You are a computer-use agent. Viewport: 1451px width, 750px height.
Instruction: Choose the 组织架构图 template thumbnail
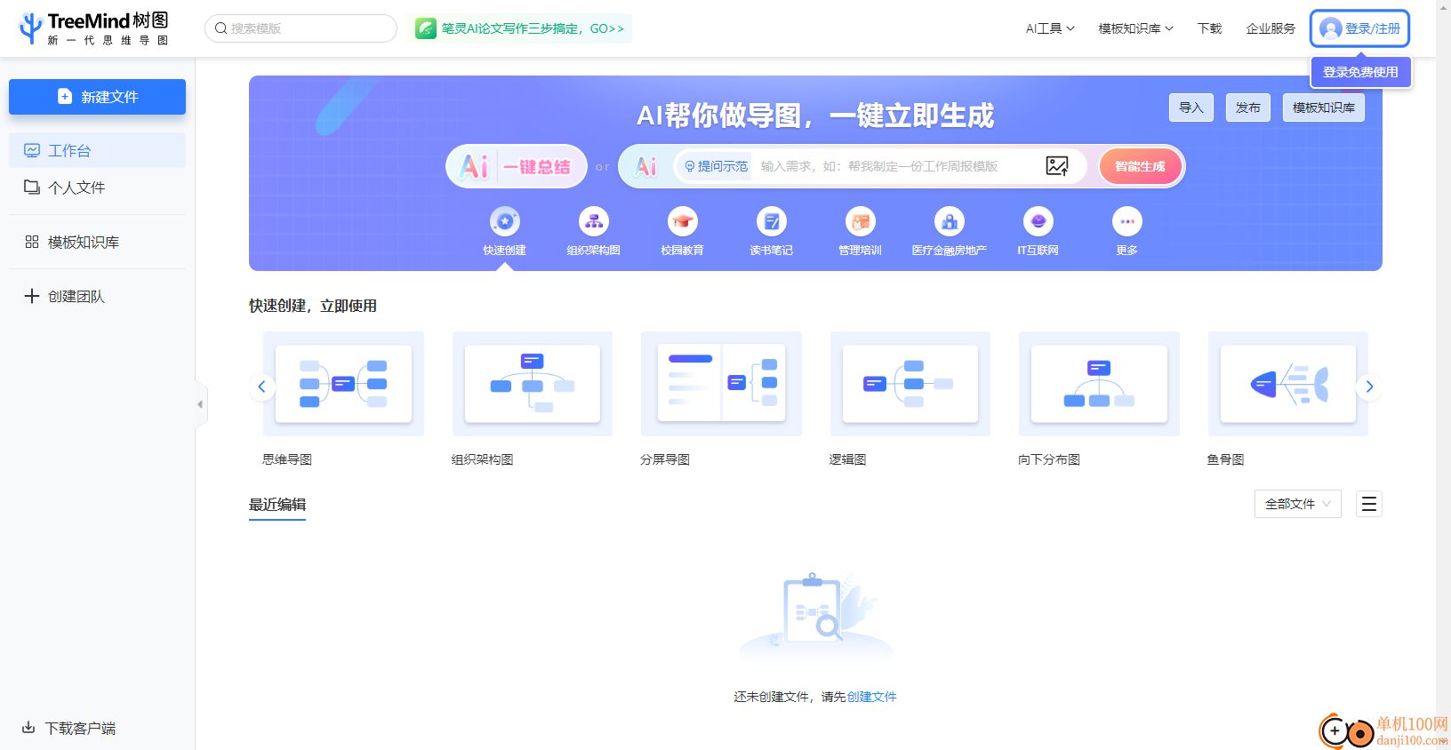(533, 384)
